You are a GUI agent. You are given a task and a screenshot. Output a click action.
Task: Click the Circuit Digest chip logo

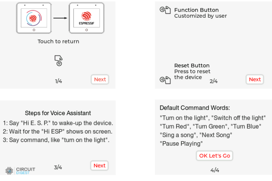click(9, 170)
